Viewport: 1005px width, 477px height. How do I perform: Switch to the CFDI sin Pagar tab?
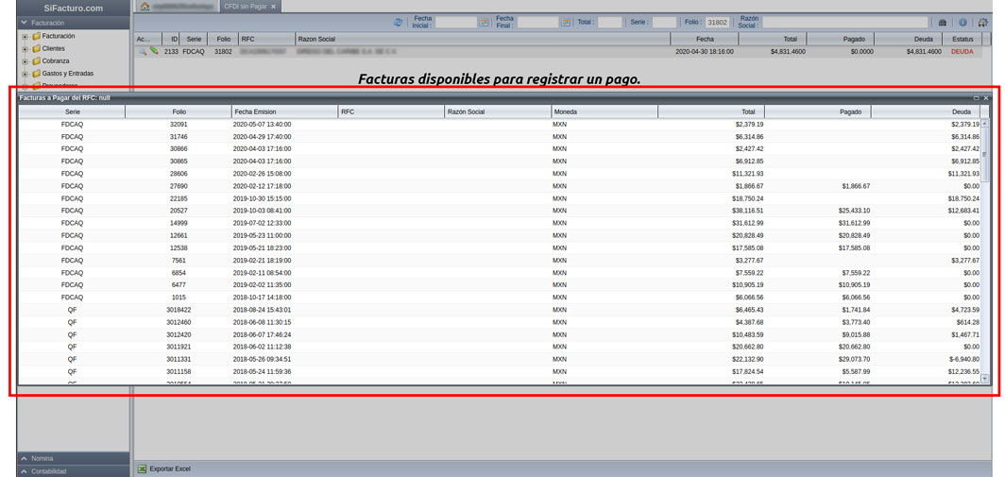[245, 7]
